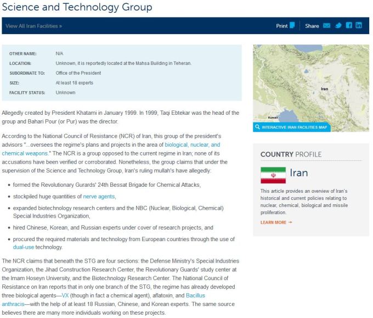The width and height of the screenshot is (373, 318).
Task: Click the Print page icon
Action: [x=292, y=25]
